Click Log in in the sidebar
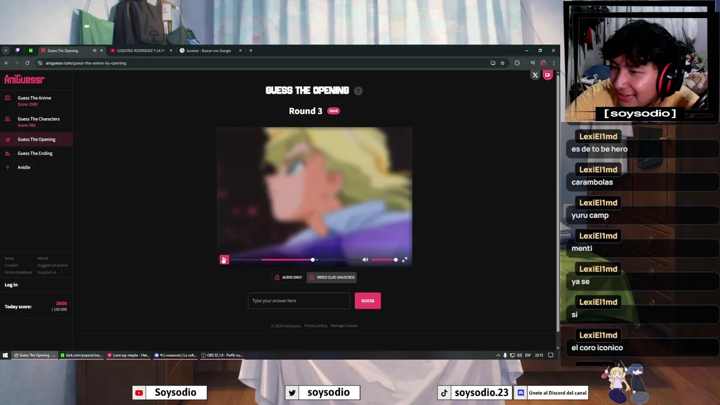Image resolution: width=720 pixels, height=405 pixels. click(11, 285)
